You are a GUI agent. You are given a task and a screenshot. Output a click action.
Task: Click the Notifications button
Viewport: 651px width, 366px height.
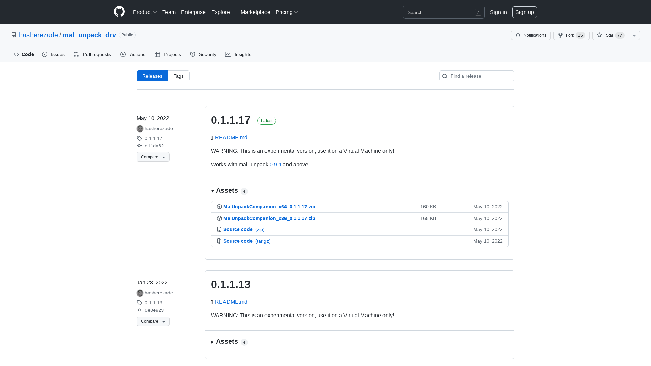click(x=531, y=35)
